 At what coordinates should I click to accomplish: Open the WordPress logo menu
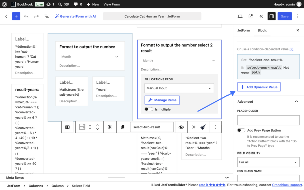4,4
